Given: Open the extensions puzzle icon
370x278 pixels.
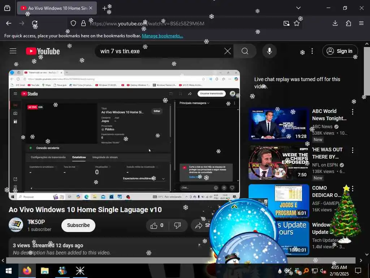Looking at the screenshot, I should 348,23.
